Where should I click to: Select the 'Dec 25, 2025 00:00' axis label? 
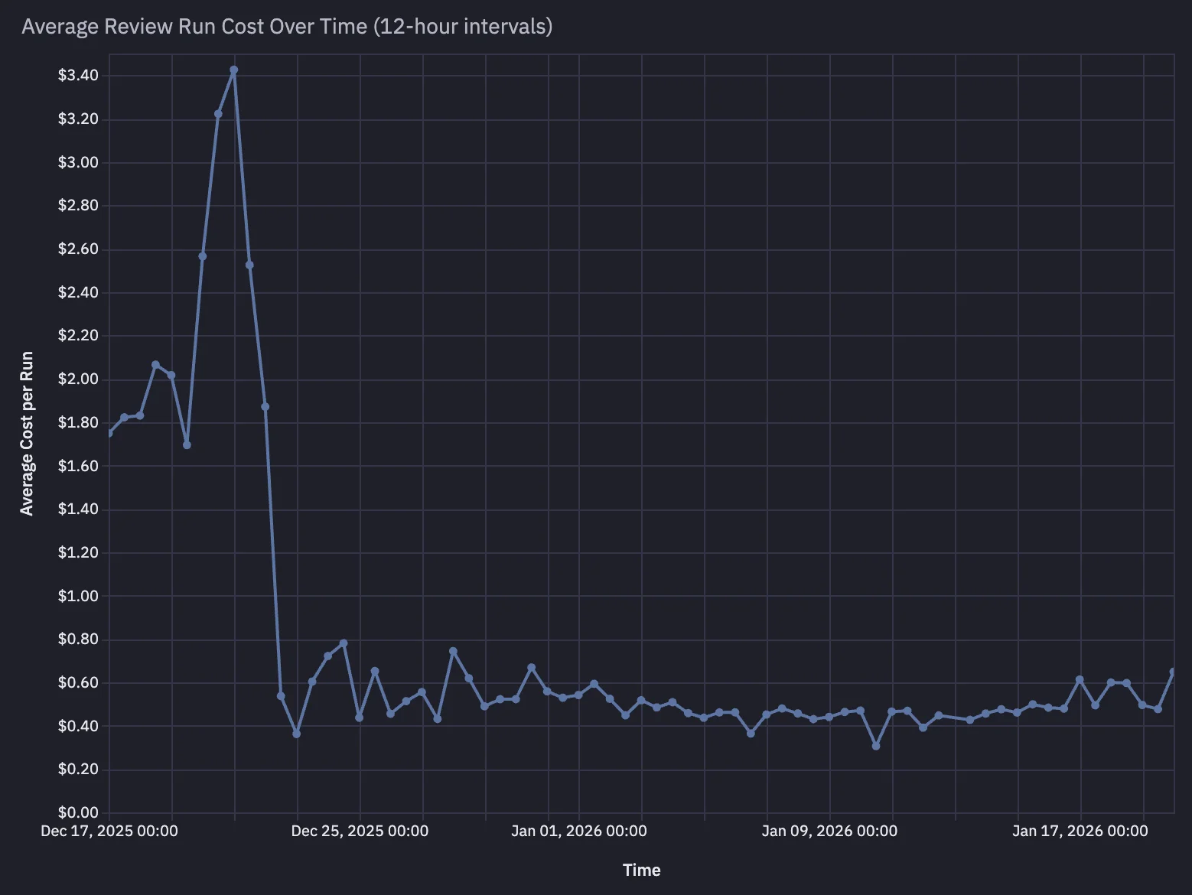point(360,832)
